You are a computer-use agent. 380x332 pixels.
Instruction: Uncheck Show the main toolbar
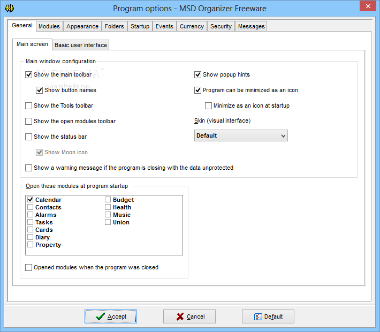tap(28, 74)
